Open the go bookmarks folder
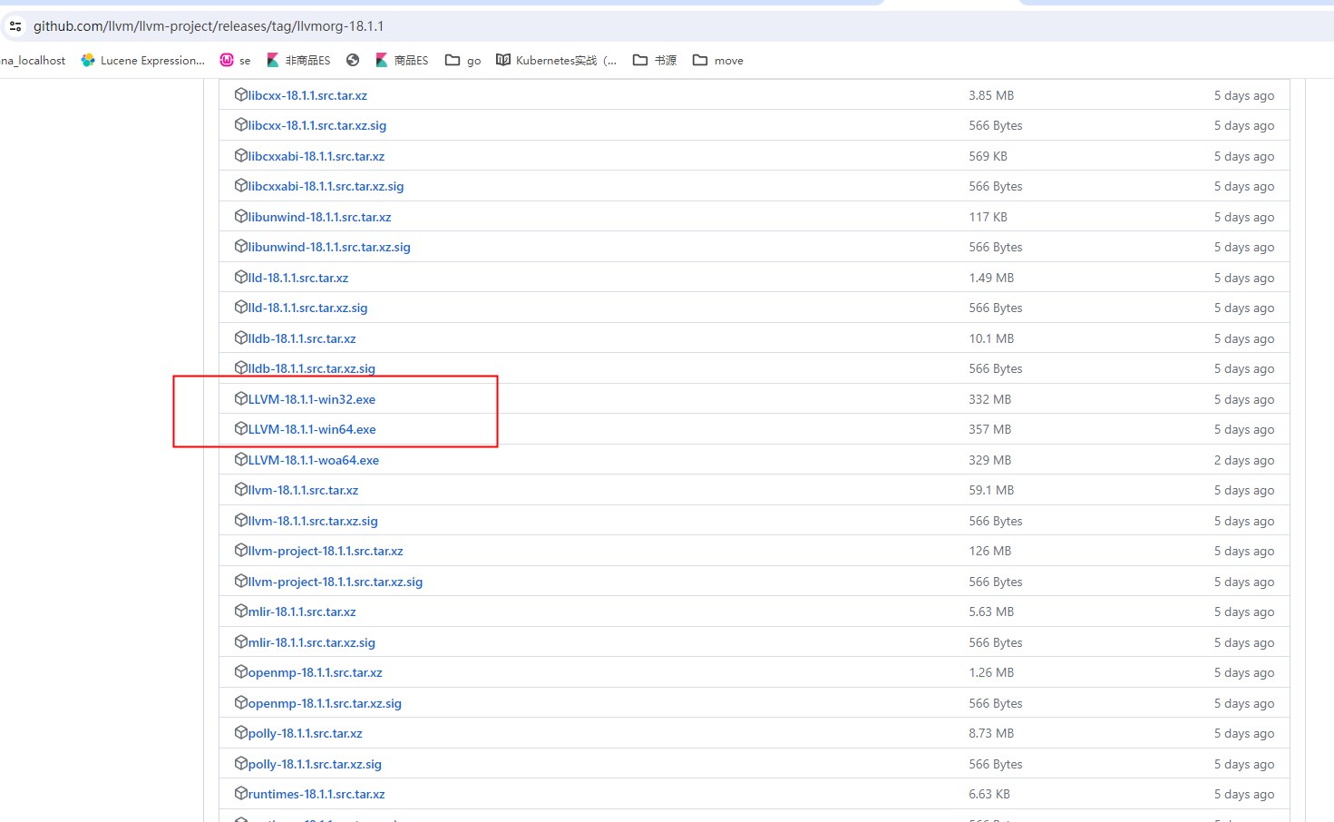 [463, 60]
